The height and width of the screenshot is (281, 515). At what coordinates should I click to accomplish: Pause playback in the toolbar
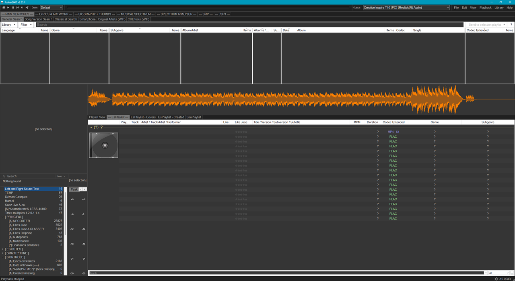pyautogui.click(x=13, y=8)
